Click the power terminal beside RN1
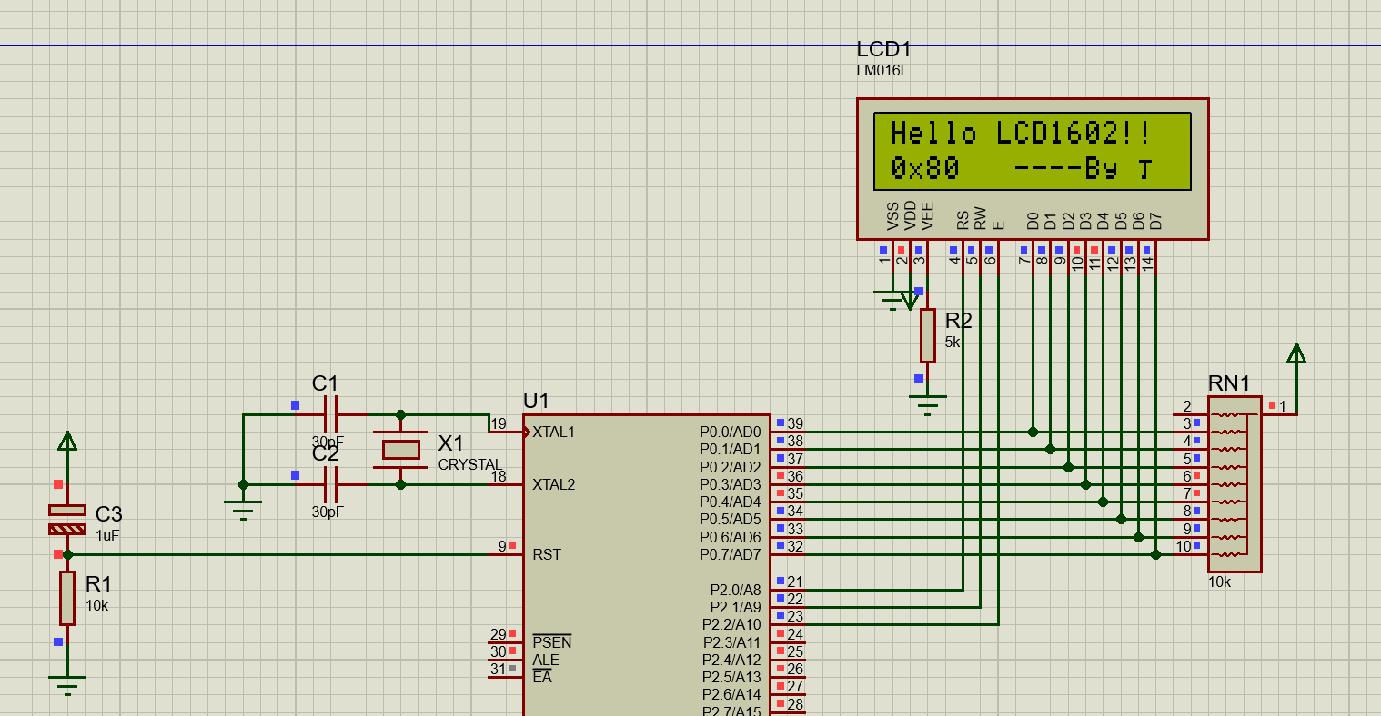 (1296, 354)
